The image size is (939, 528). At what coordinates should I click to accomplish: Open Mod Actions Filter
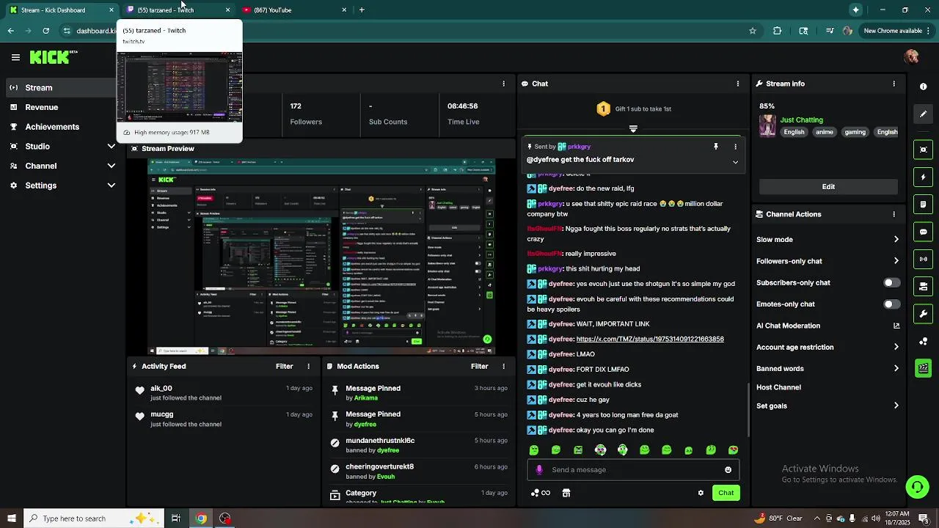[480, 366]
